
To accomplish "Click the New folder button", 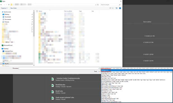I will point(13,8).
